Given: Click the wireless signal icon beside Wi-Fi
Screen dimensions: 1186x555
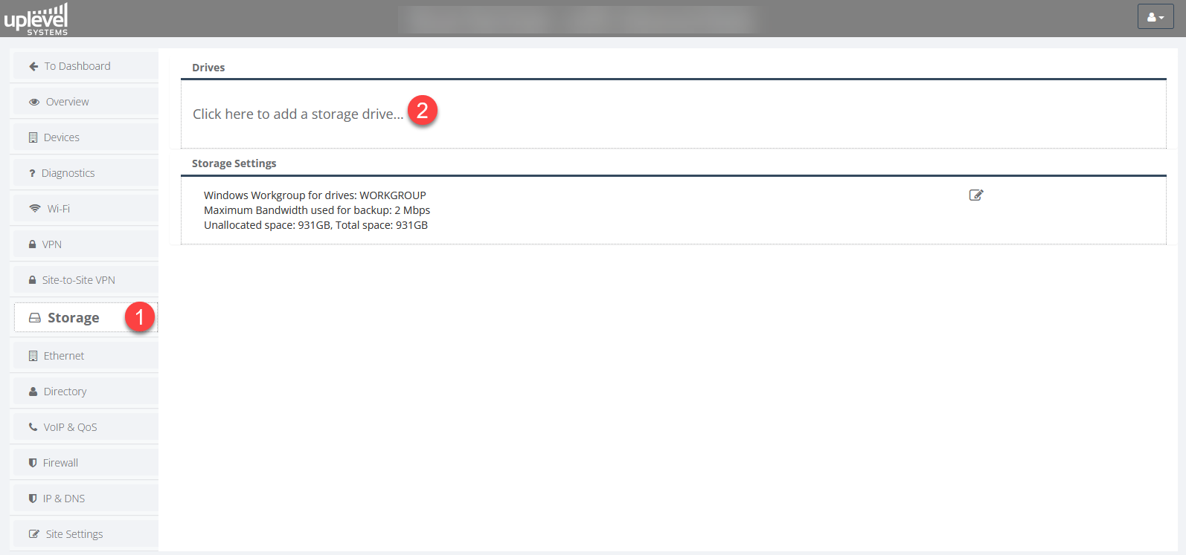Looking at the screenshot, I should [x=35, y=209].
